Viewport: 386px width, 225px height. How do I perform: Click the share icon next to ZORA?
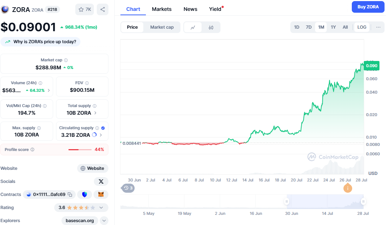coord(103,9)
